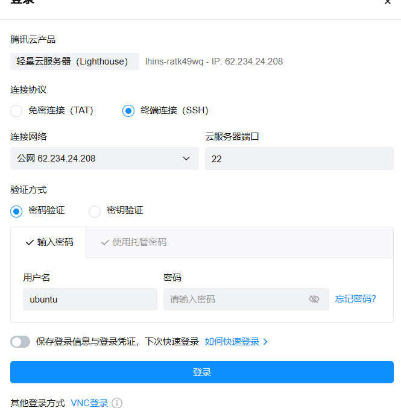Screen dimensions: 401x408
Task: Click the blue 登录 button
Action: click(202, 372)
